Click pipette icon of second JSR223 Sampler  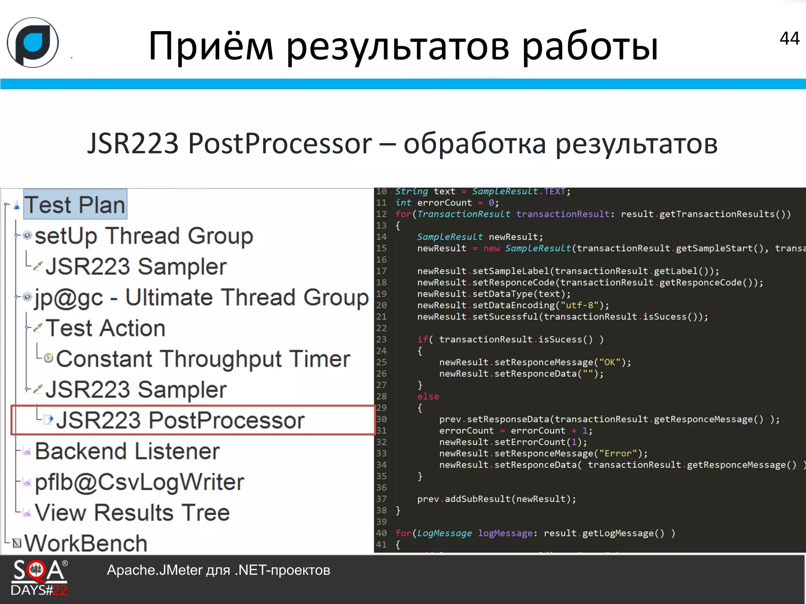(x=38, y=389)
